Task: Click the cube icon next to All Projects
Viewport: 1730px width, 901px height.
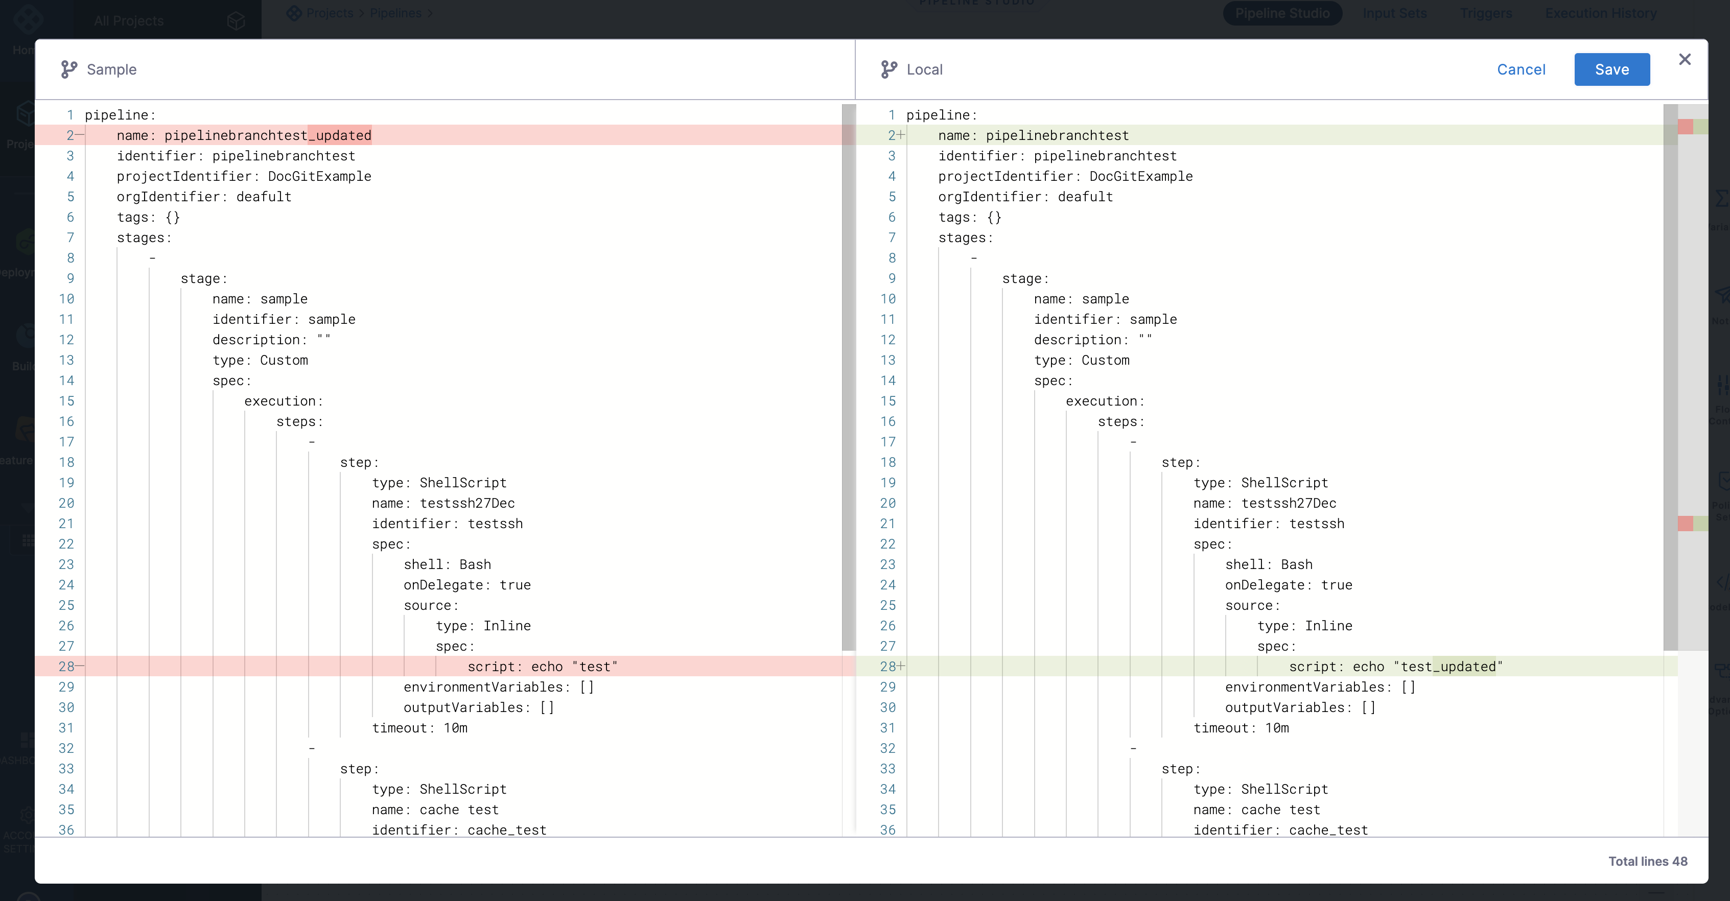Action: point(236,21)
